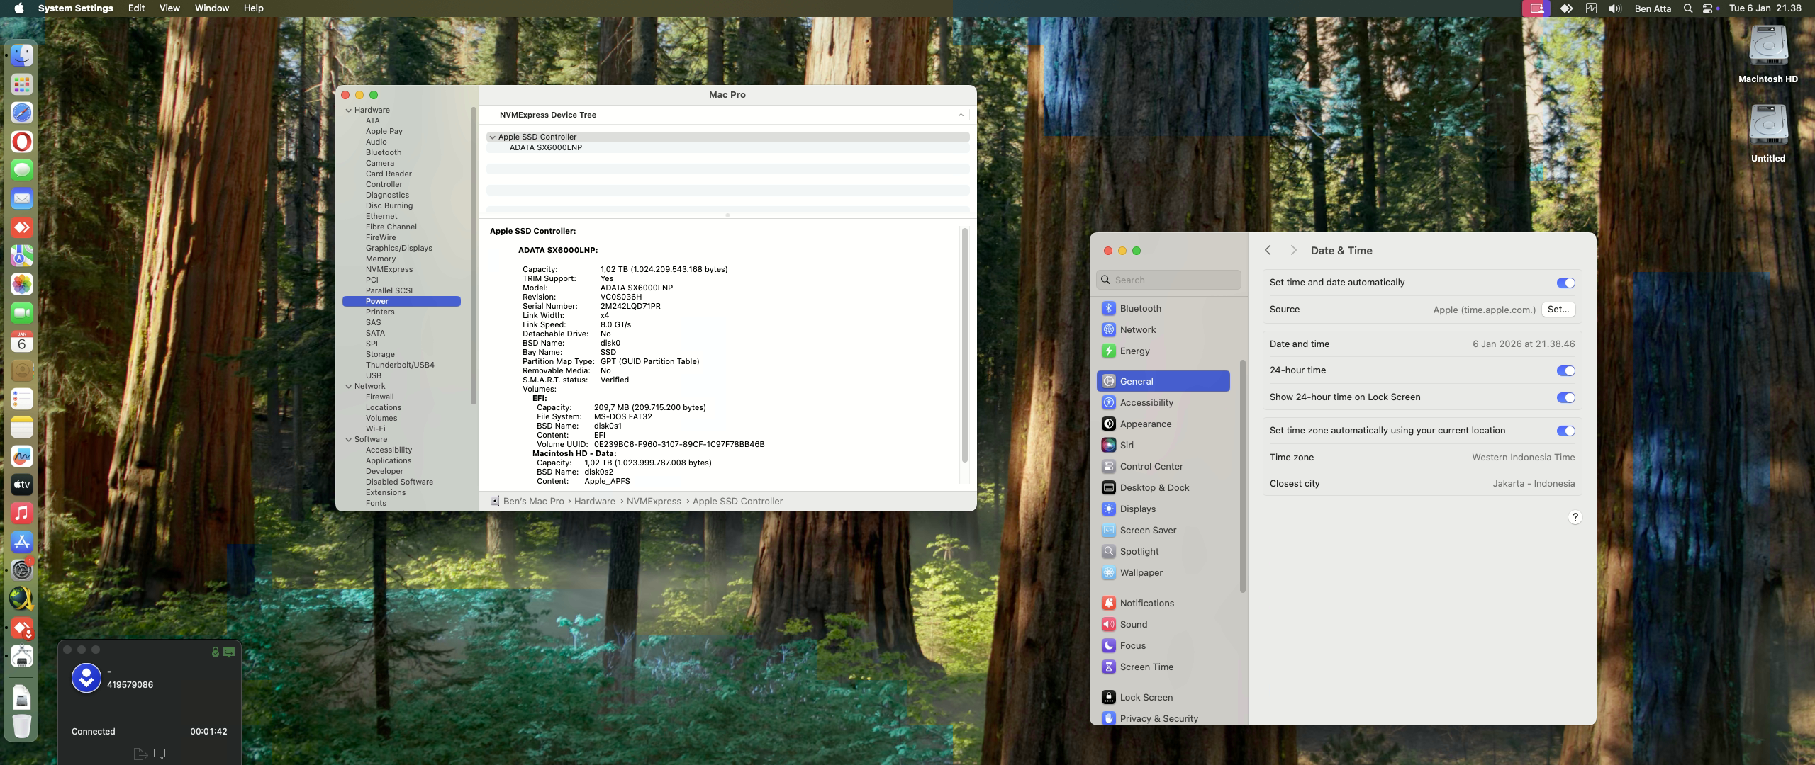Click the green lock icon in the session panel
1815x765 pixels.
(215, 652)
